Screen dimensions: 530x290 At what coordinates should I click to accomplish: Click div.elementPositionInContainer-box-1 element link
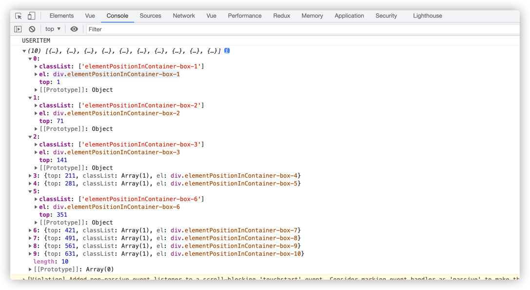coord(117,74)
